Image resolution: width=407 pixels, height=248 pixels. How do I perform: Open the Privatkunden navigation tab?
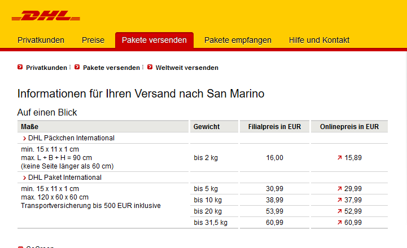point(41,40)
